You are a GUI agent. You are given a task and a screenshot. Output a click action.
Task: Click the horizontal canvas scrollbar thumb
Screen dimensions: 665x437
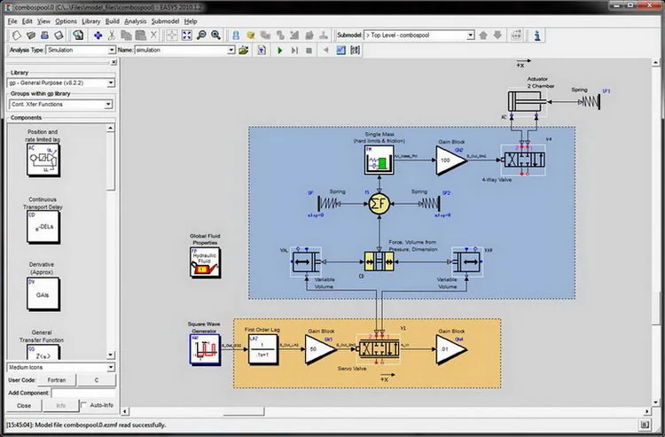pyautogui.click(x=244, y=411)
